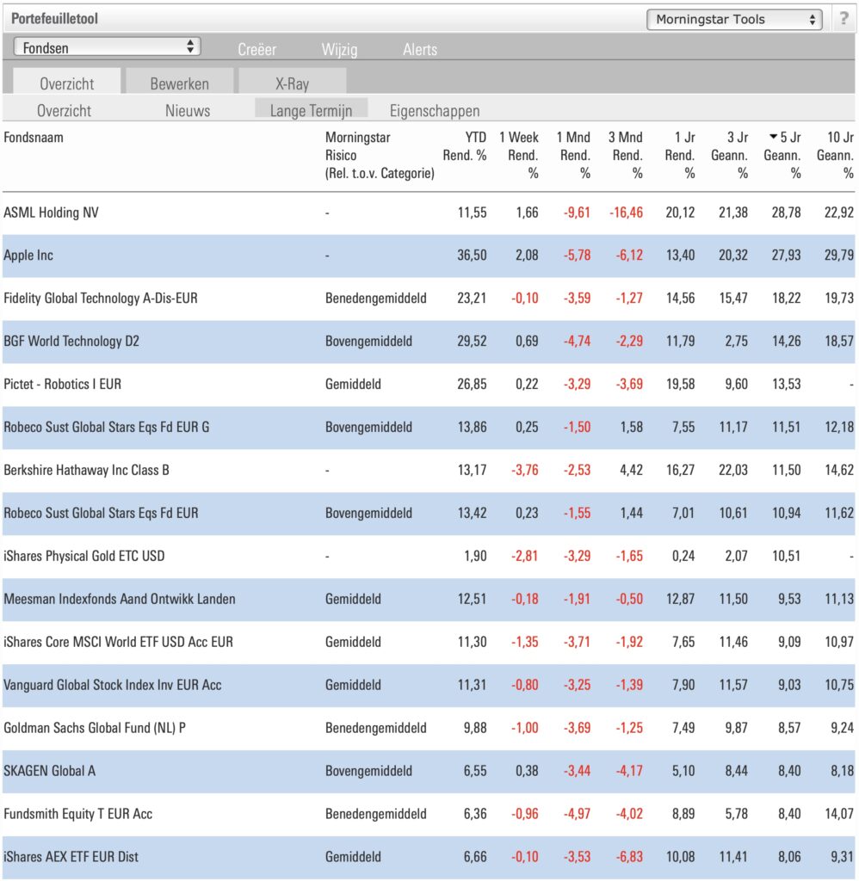
Task: Click the Wijzig menu item
Action: 339,49
